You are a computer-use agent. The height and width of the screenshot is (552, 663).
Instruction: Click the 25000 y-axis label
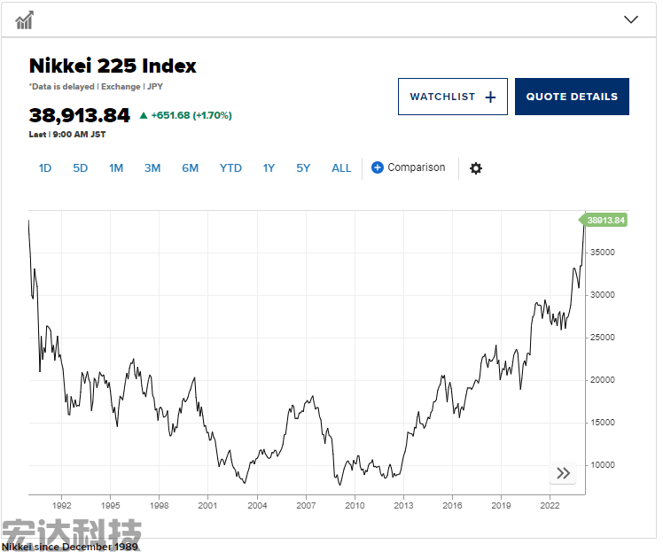pos(602,338)
